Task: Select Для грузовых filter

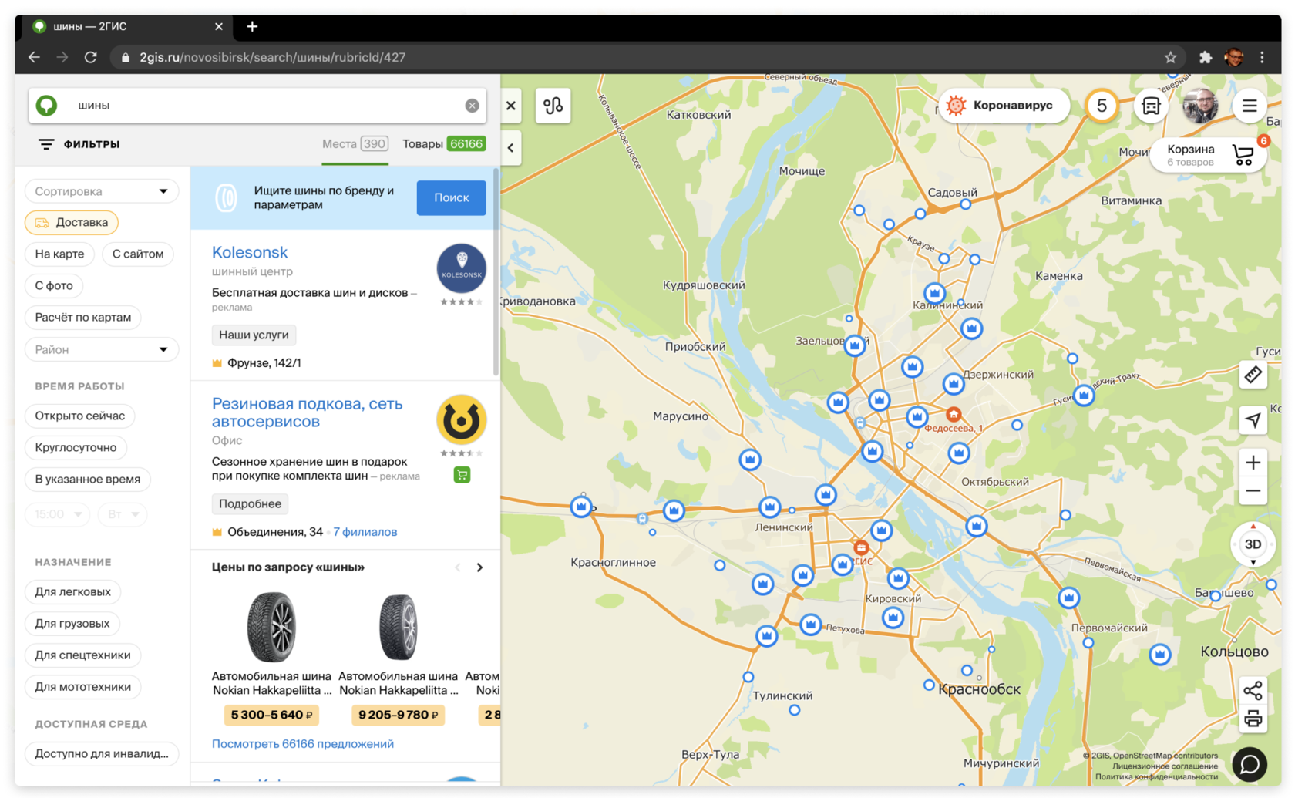Action: coord(72,624)
